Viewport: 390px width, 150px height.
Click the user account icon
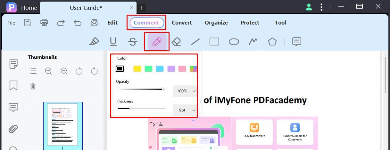pos(309,7)
